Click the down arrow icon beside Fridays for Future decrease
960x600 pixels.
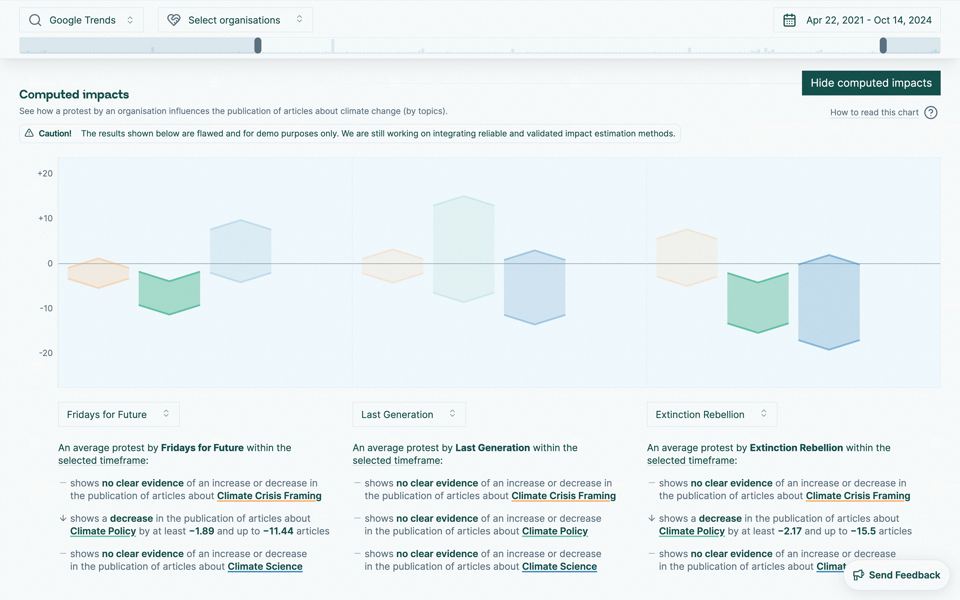63,518
